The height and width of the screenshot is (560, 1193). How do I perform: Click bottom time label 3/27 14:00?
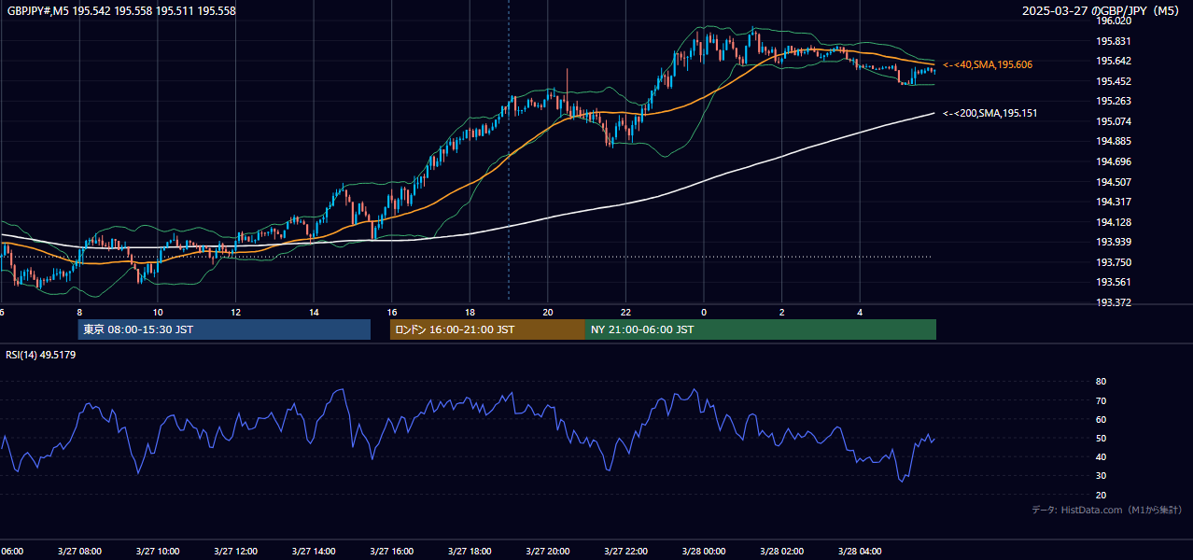pyautogui.click(x=314, y=552)
